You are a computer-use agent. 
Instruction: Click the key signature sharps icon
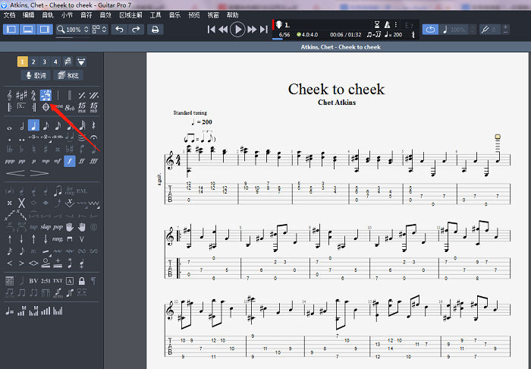[x=21, y=95]
